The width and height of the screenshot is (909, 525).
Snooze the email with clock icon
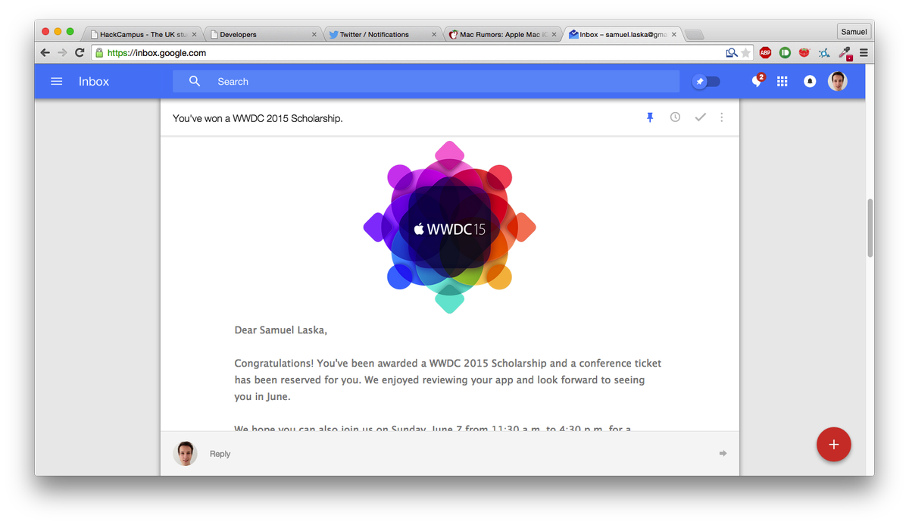click(675, 117)
